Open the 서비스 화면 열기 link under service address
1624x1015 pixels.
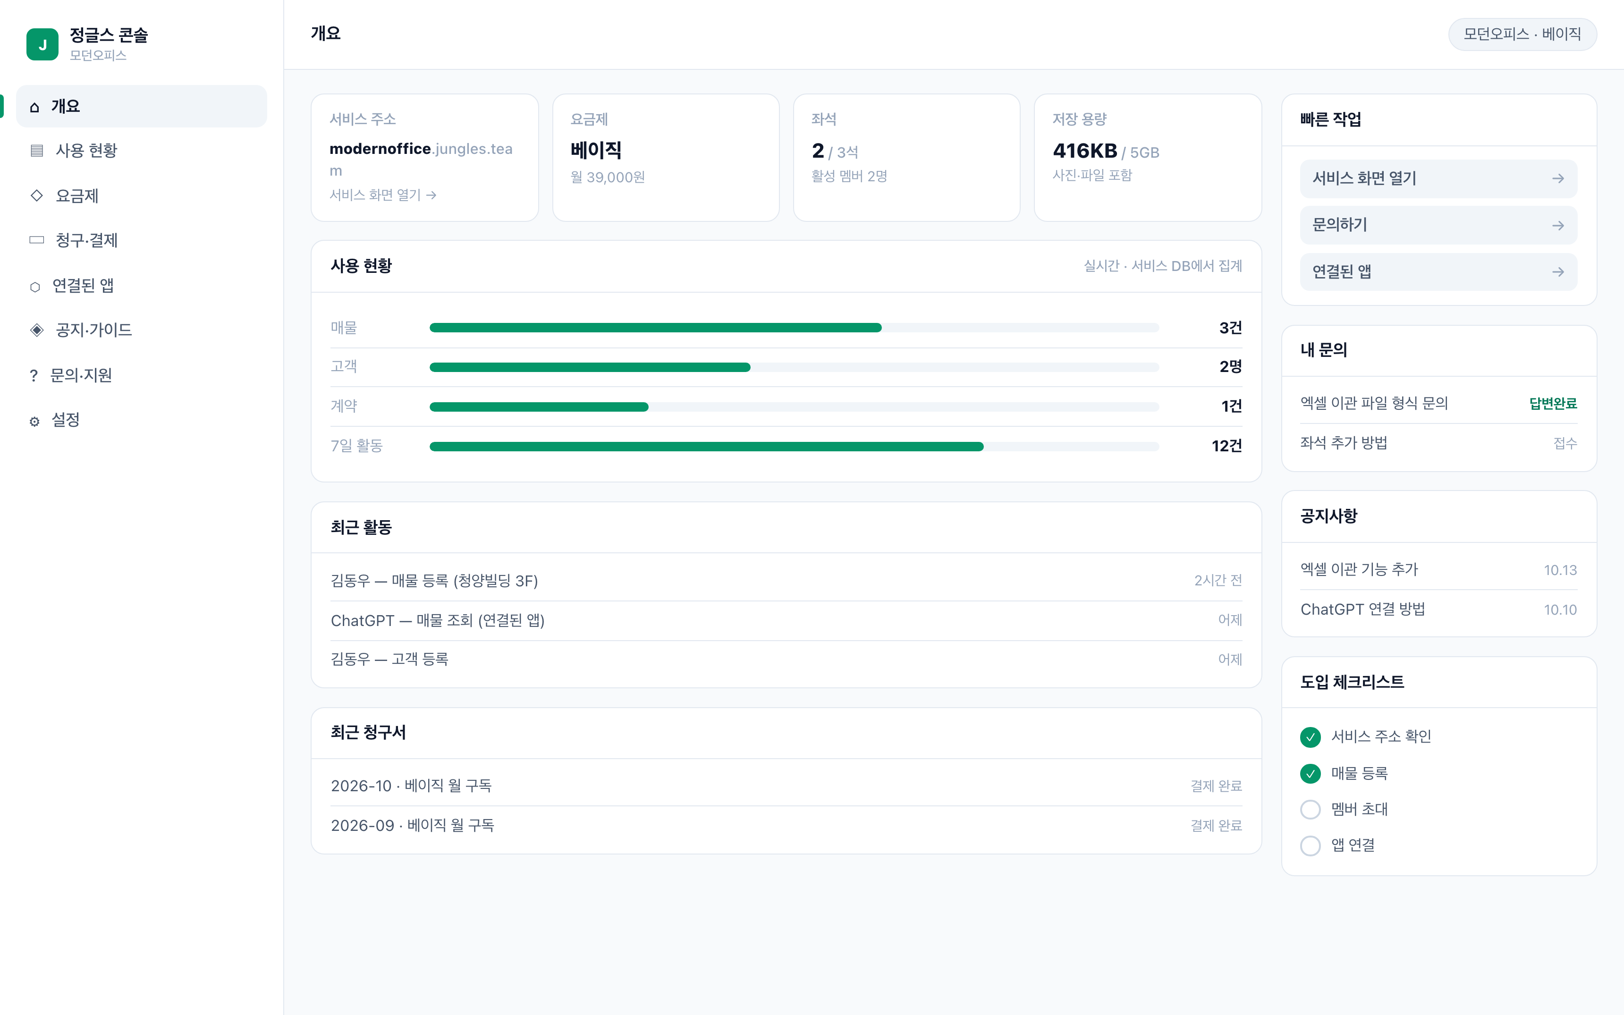pos(382,195)
